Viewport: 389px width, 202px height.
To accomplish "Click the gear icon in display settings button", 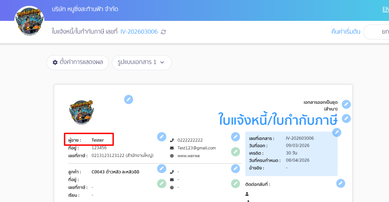I will coord(55,63).
